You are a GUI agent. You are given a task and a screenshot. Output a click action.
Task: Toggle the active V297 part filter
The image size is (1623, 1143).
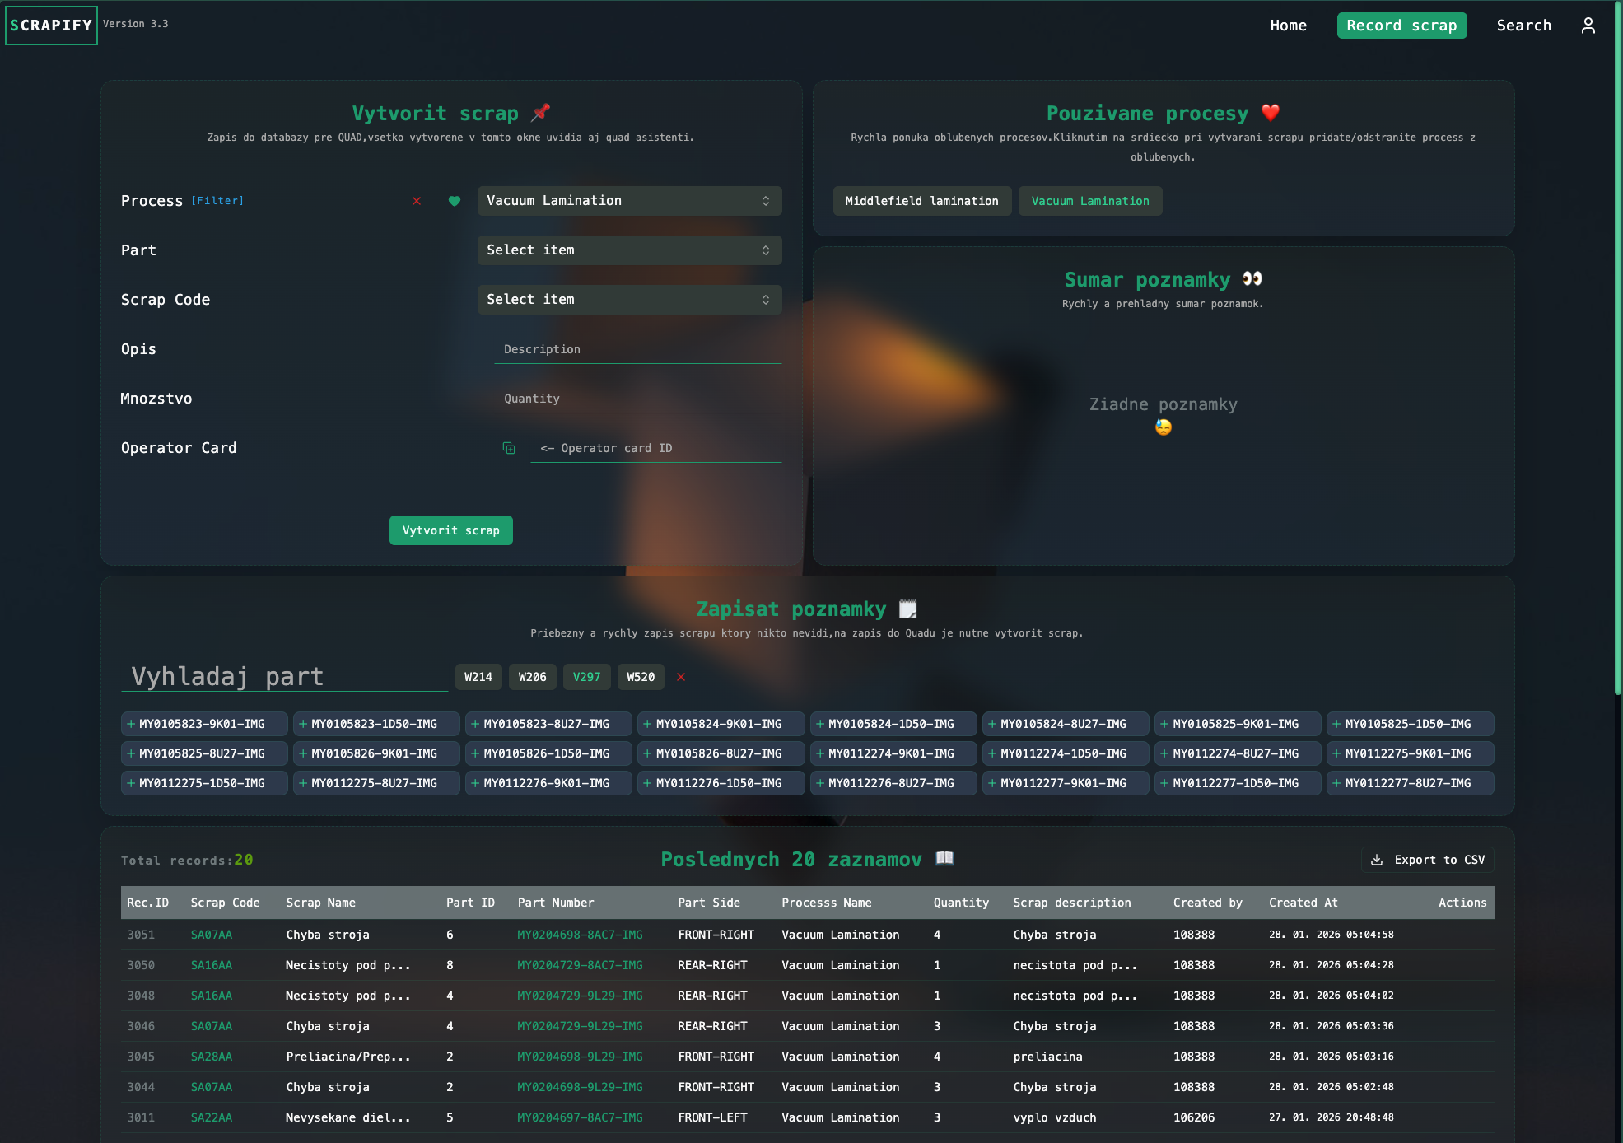pos(587,677)
